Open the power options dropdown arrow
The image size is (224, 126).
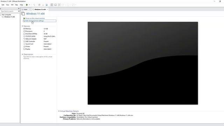tap(29, 5)
